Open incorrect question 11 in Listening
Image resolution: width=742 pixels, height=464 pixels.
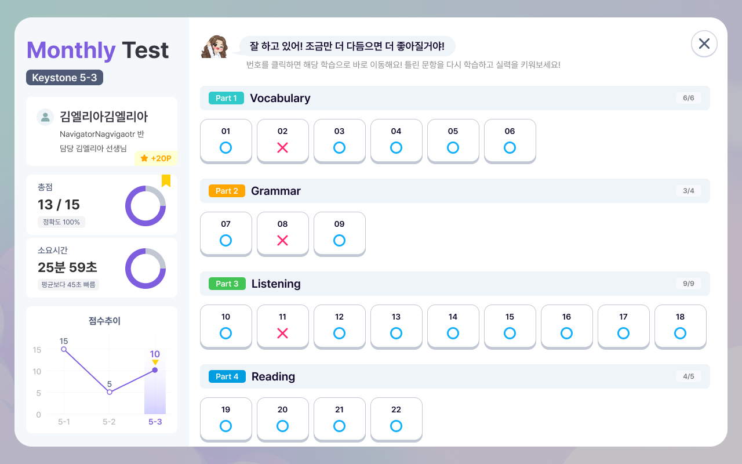pos(283,326)
